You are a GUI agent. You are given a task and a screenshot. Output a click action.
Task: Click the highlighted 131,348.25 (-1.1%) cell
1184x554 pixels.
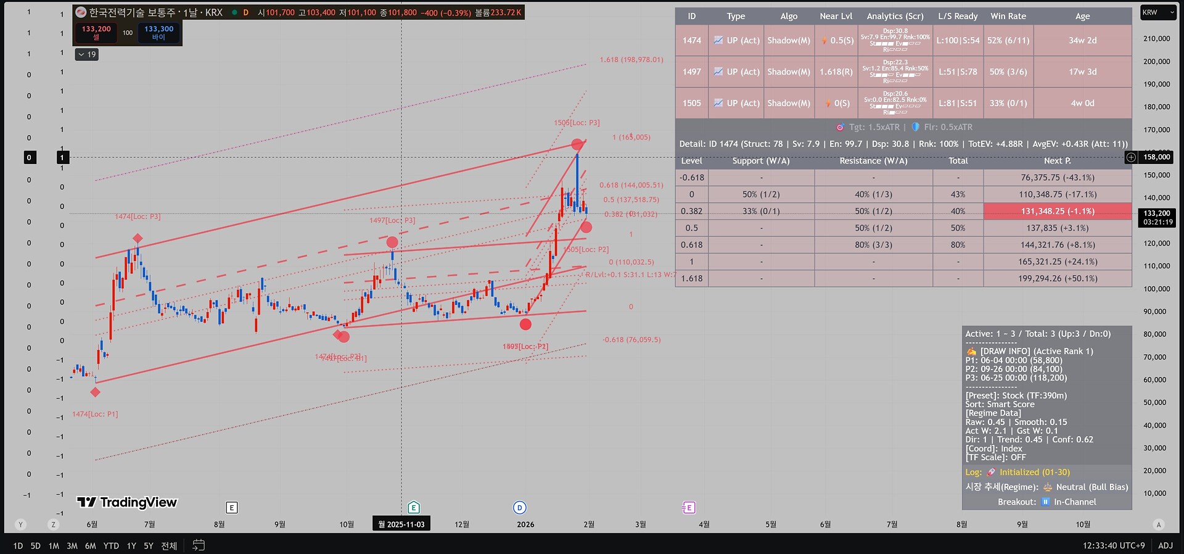coord(1058,212)
